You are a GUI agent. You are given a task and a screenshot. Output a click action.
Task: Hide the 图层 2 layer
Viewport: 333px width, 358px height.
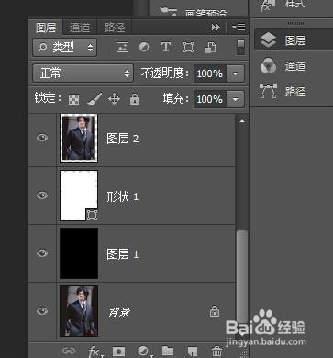tap(42, 138)
